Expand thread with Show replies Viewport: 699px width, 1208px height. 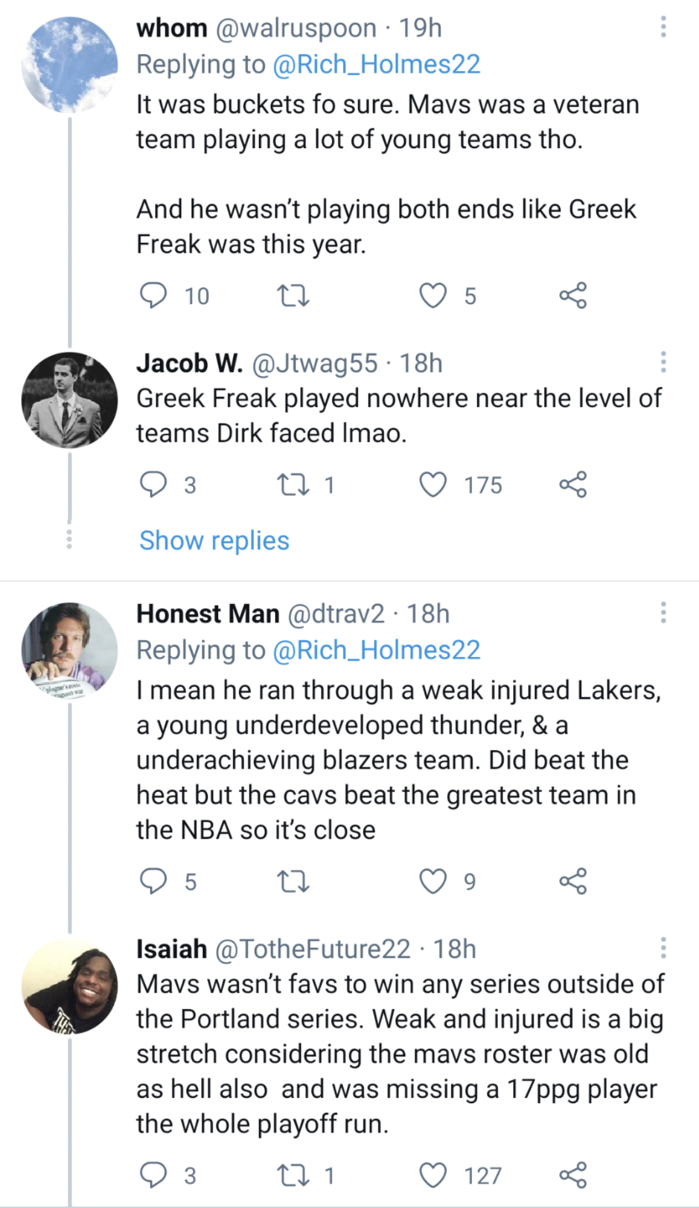(214, 540)
